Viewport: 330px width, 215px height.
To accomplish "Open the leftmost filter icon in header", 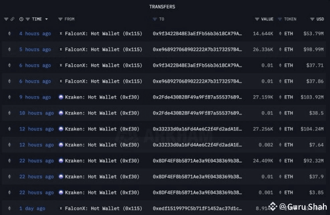I will (6, 19).
